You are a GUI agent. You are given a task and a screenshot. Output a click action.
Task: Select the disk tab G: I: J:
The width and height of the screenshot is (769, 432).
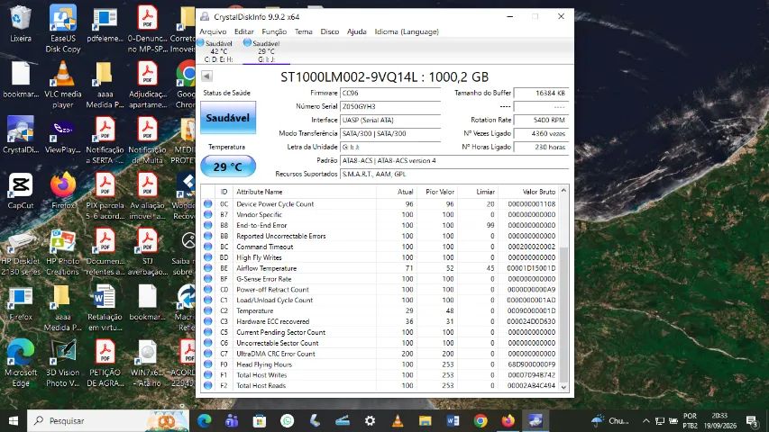tap(266, 51)
